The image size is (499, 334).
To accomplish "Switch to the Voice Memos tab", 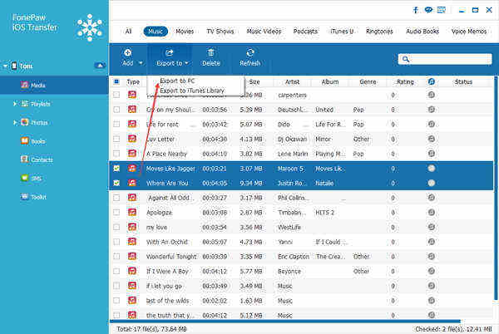I will tap(469, 31).
